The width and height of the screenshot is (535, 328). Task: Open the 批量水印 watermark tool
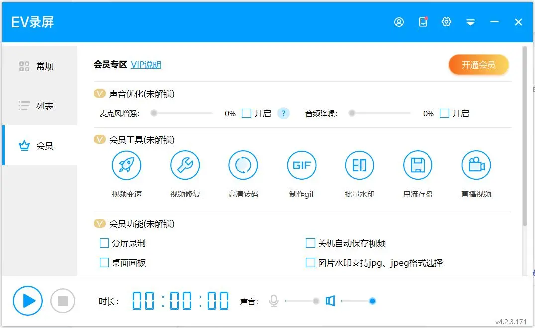coord(360,165)
